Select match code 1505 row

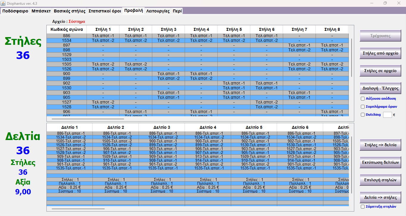(197, 64)
